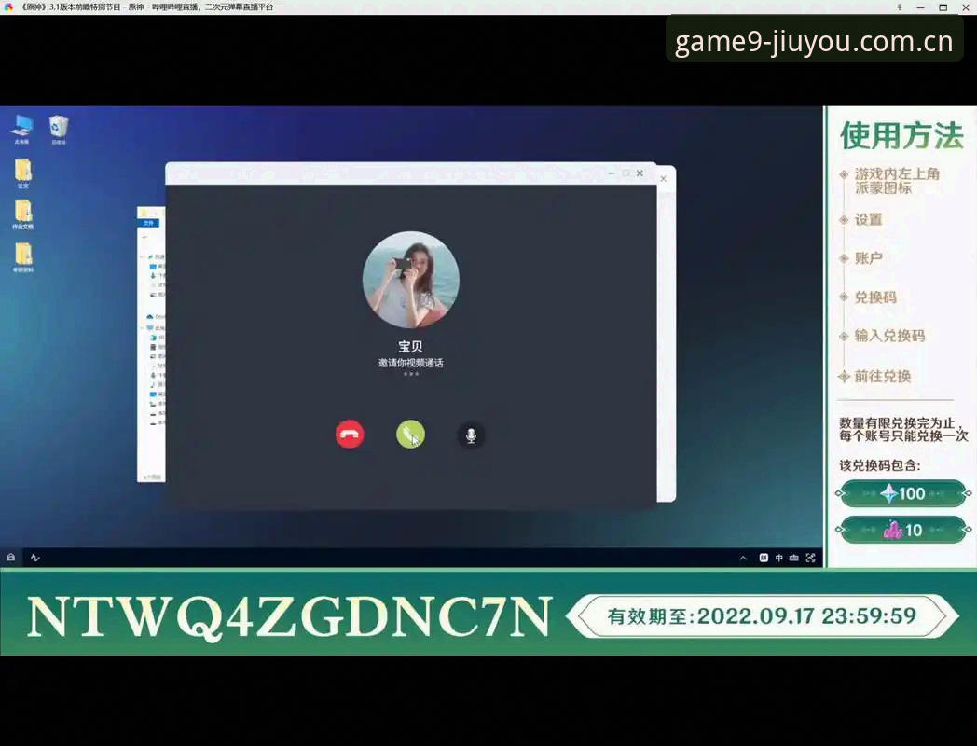Open the Start button on the inner taskbar
Screen dimensions: 977x746
coord(10,557)
